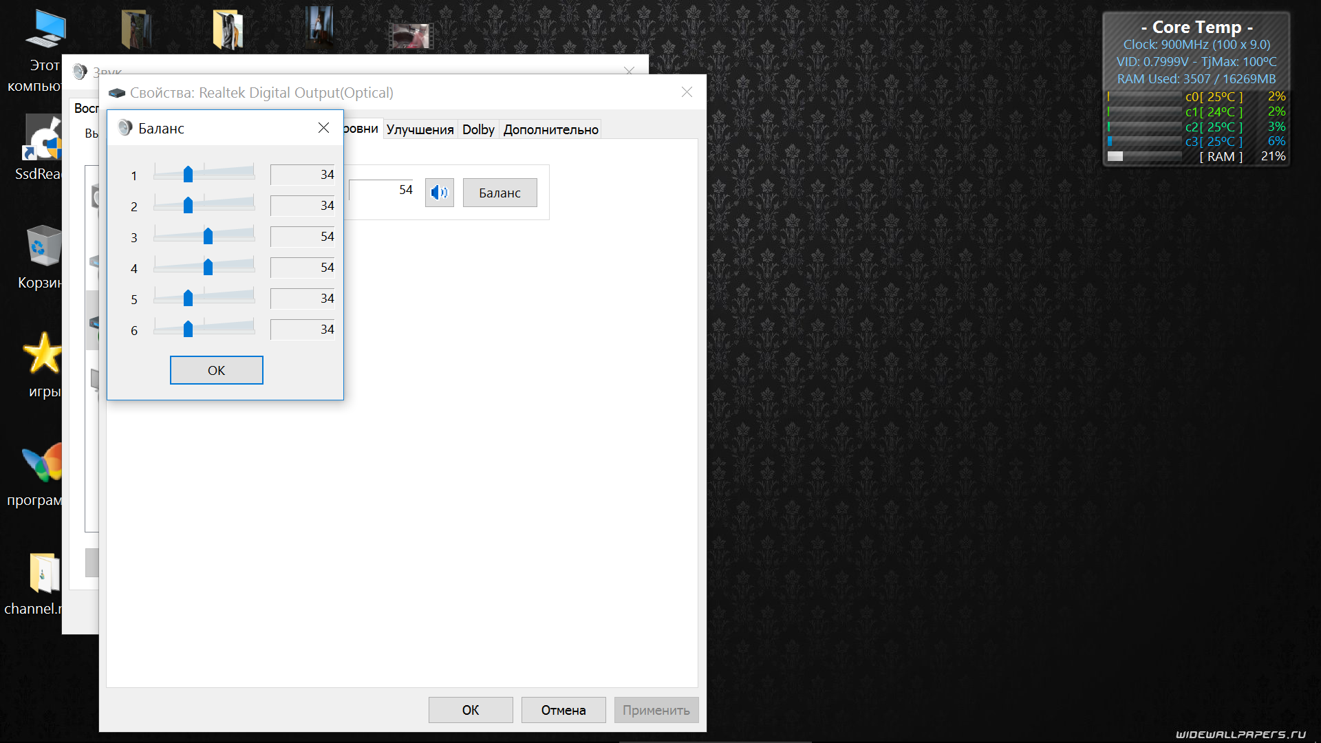Open the yellow star games folder icon

coord(43,354)
